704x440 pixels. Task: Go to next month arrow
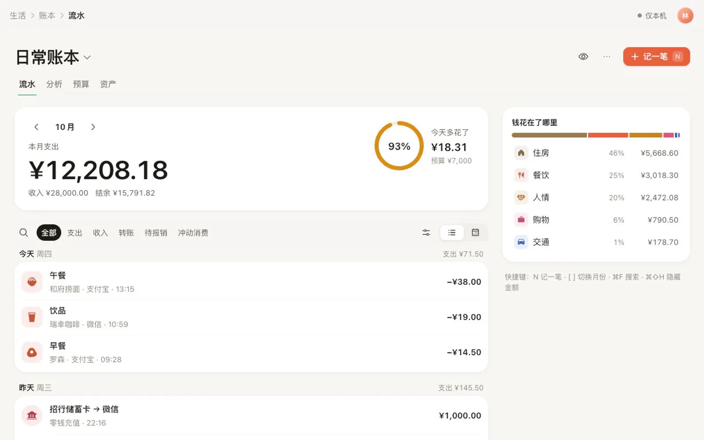(x=93, y=127)
